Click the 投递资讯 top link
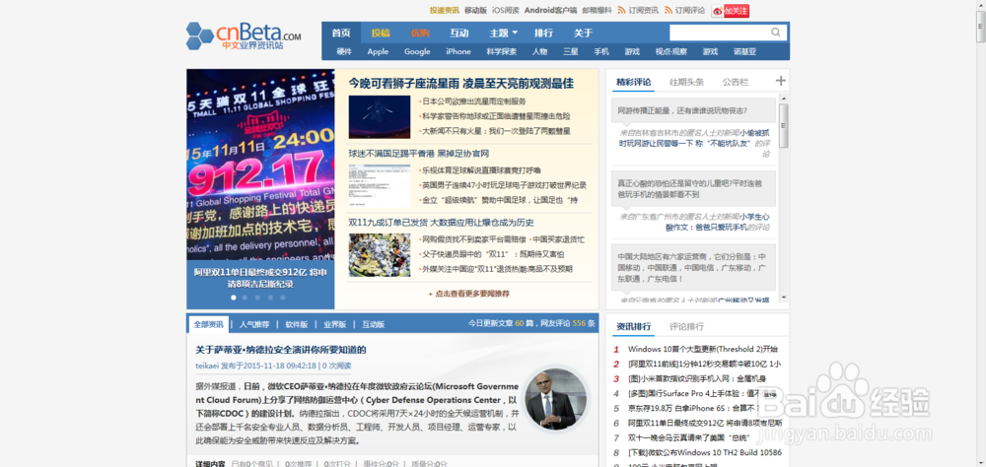 click(444, 10)
